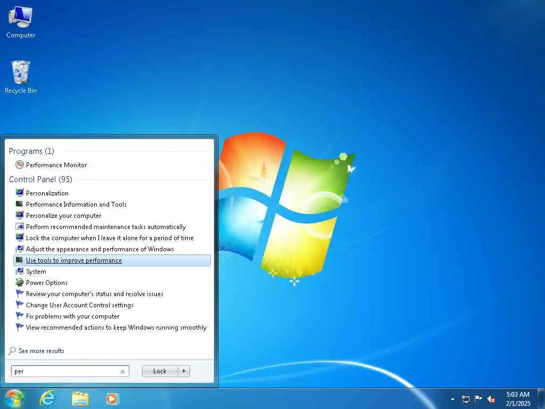
Task: Click the icon next to Adjust the appearance
Action: coord(20,249)
